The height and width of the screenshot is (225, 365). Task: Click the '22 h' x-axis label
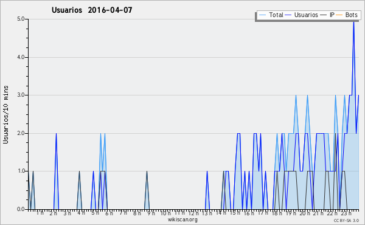pos(332,213)
